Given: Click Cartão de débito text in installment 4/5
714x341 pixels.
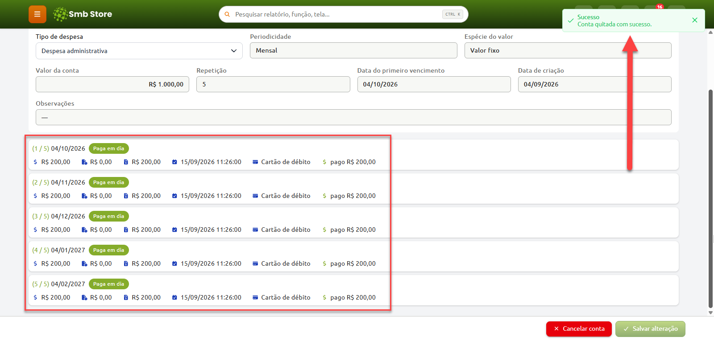Looking at the screenshot, I should pos(286,263).
